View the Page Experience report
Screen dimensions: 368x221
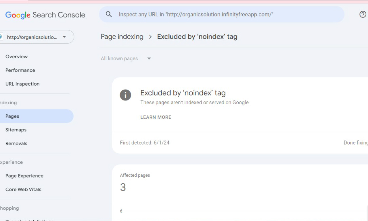click(24, 176)
